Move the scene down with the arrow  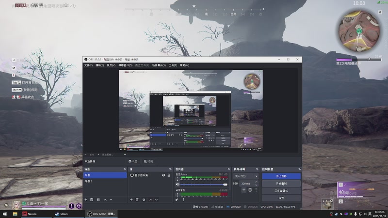[x=111, y=200]
